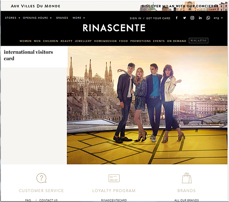Screen dimensions: 229x202
Task: Open the Men category
Action: point(37,41)
